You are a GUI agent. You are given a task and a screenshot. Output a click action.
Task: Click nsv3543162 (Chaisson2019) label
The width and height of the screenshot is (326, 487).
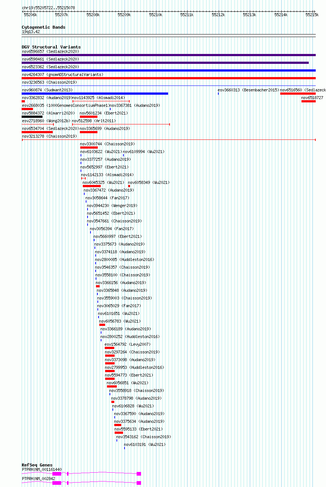pos(144,437)
